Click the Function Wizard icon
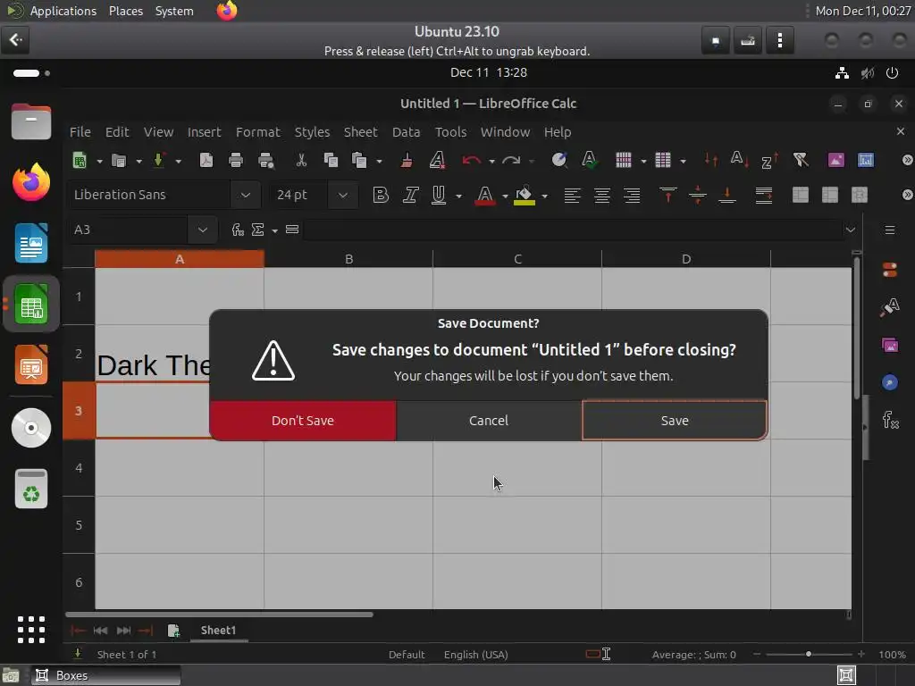The image size is (915, 686). (238, 230)
